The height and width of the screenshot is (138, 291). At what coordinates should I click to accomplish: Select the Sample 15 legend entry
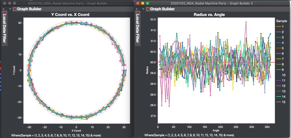click(280, 102)
